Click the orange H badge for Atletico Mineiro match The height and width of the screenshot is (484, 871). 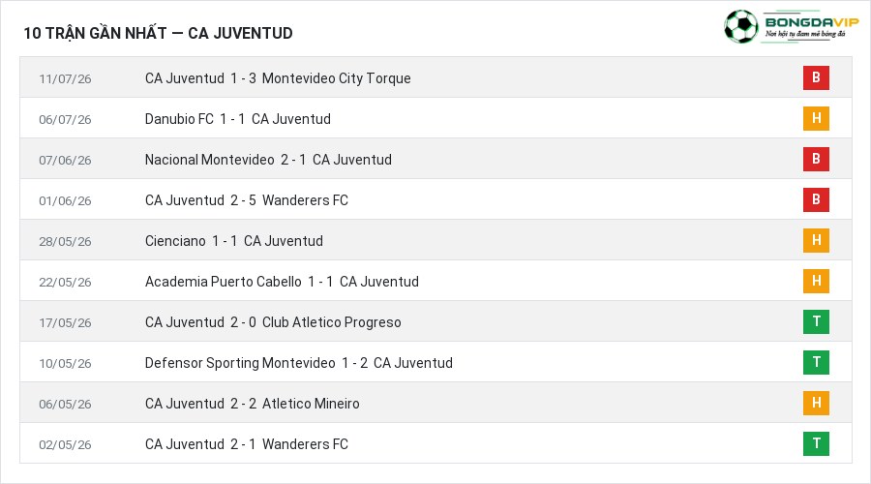pyautogui.click(x=816, y=403)
